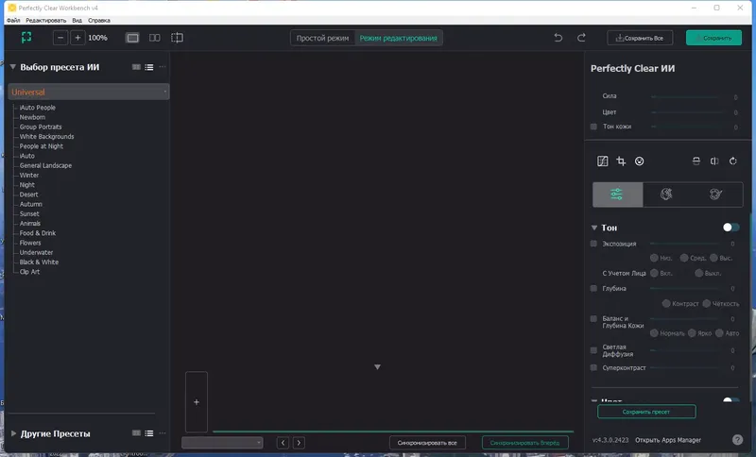This screenshot has height=457, width=756.
Task: Enable the Глубина checkbox
Action: pyautogui.click(x=593, y=288)
